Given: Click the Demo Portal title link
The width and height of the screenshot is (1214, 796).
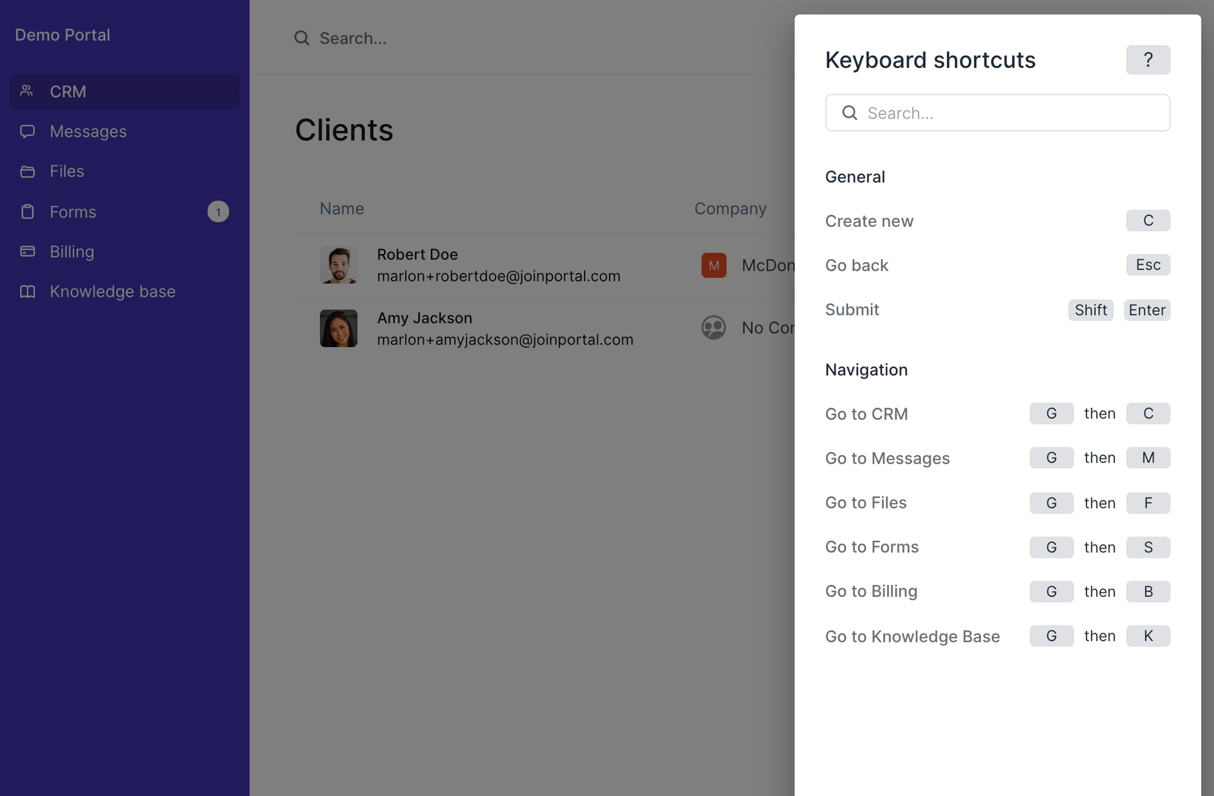Looking at the screenshot, I should (63, 35).
